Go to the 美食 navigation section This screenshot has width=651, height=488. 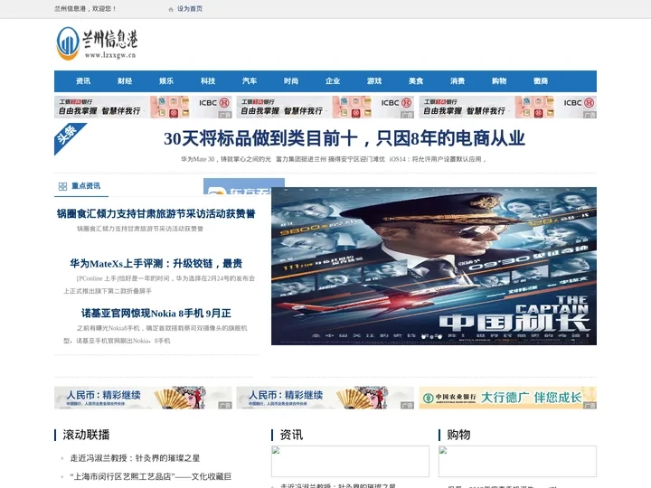click(x=416, y=81)
